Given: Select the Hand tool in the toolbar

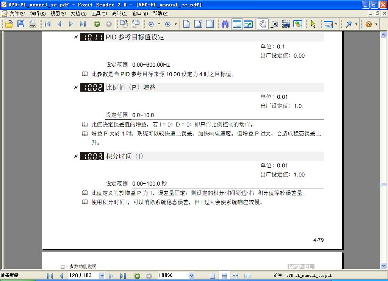Looking at the screenshot, I should pyautogui.click(x=262, y=24).
